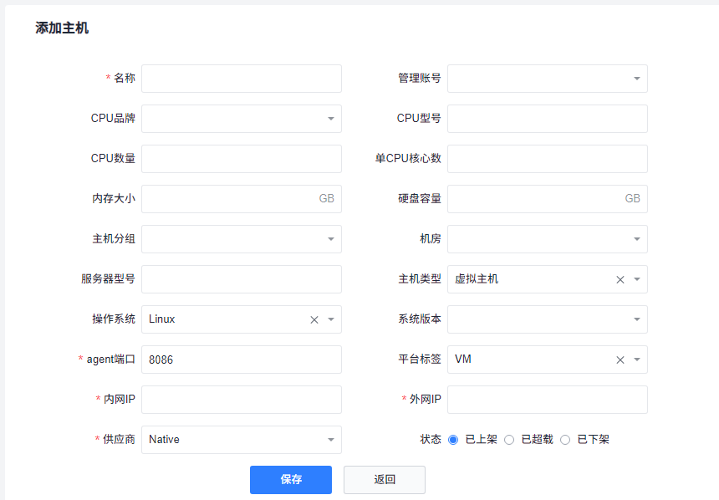Screen dimensions: 719x500
Task: Select the 已下架 status radio button
Action: (565, 440)
